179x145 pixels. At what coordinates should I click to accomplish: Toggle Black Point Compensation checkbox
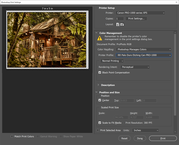(x=100, y=73)
